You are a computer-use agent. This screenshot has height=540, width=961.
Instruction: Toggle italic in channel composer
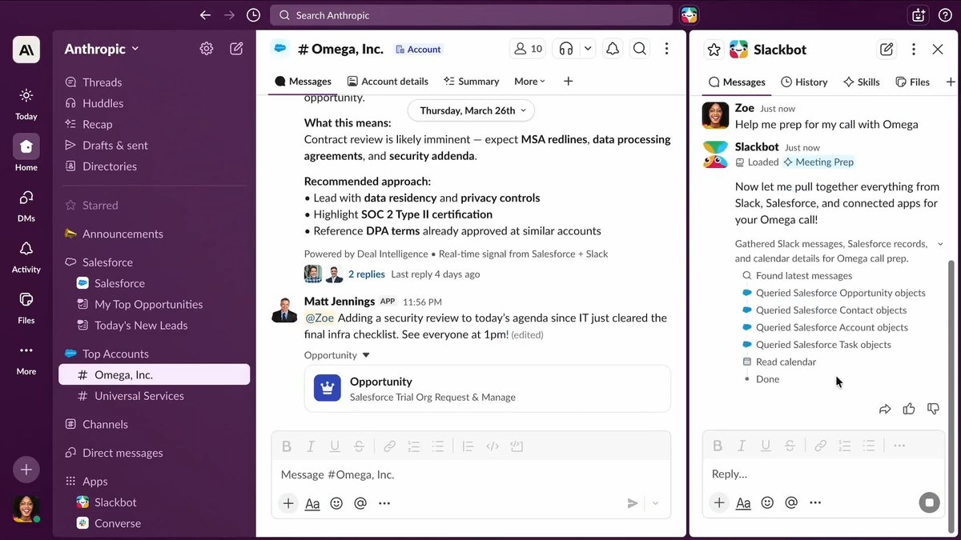pos(311,446)
